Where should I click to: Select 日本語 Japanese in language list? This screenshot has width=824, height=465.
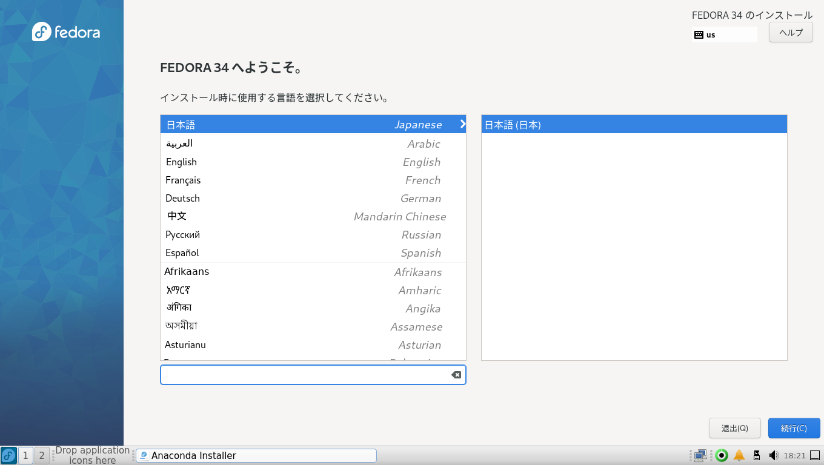coord(313,124)
